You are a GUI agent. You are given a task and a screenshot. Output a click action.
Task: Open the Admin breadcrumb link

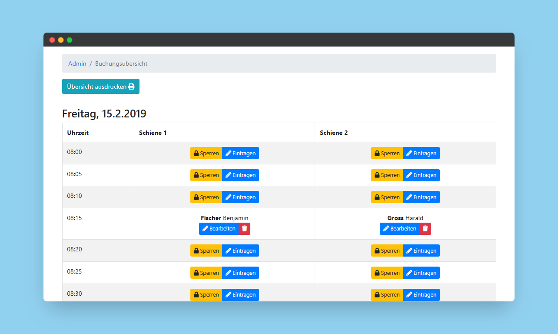[x=77, y=63]
